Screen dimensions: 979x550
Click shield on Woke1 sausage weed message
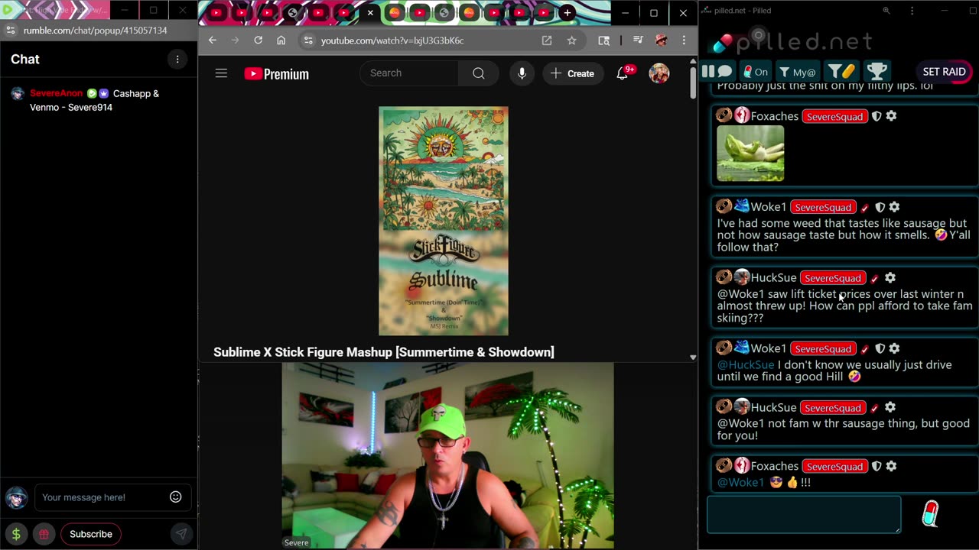pos(880,207)
